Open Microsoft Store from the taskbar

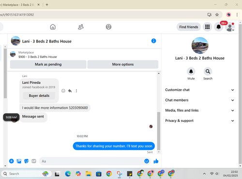click(x=99, y=174)
